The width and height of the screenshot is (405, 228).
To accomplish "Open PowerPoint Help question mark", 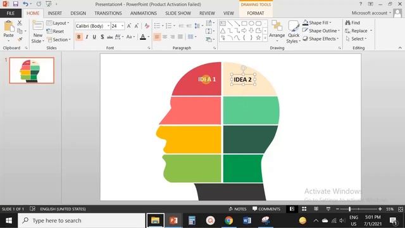I will click(x=361, y=4).
